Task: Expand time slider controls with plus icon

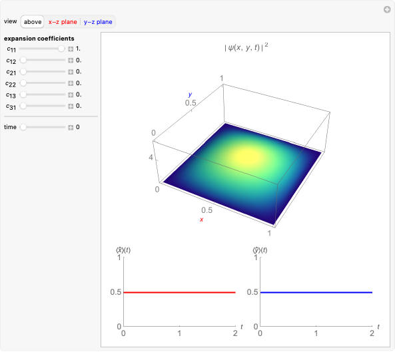Action: point(71,128)
